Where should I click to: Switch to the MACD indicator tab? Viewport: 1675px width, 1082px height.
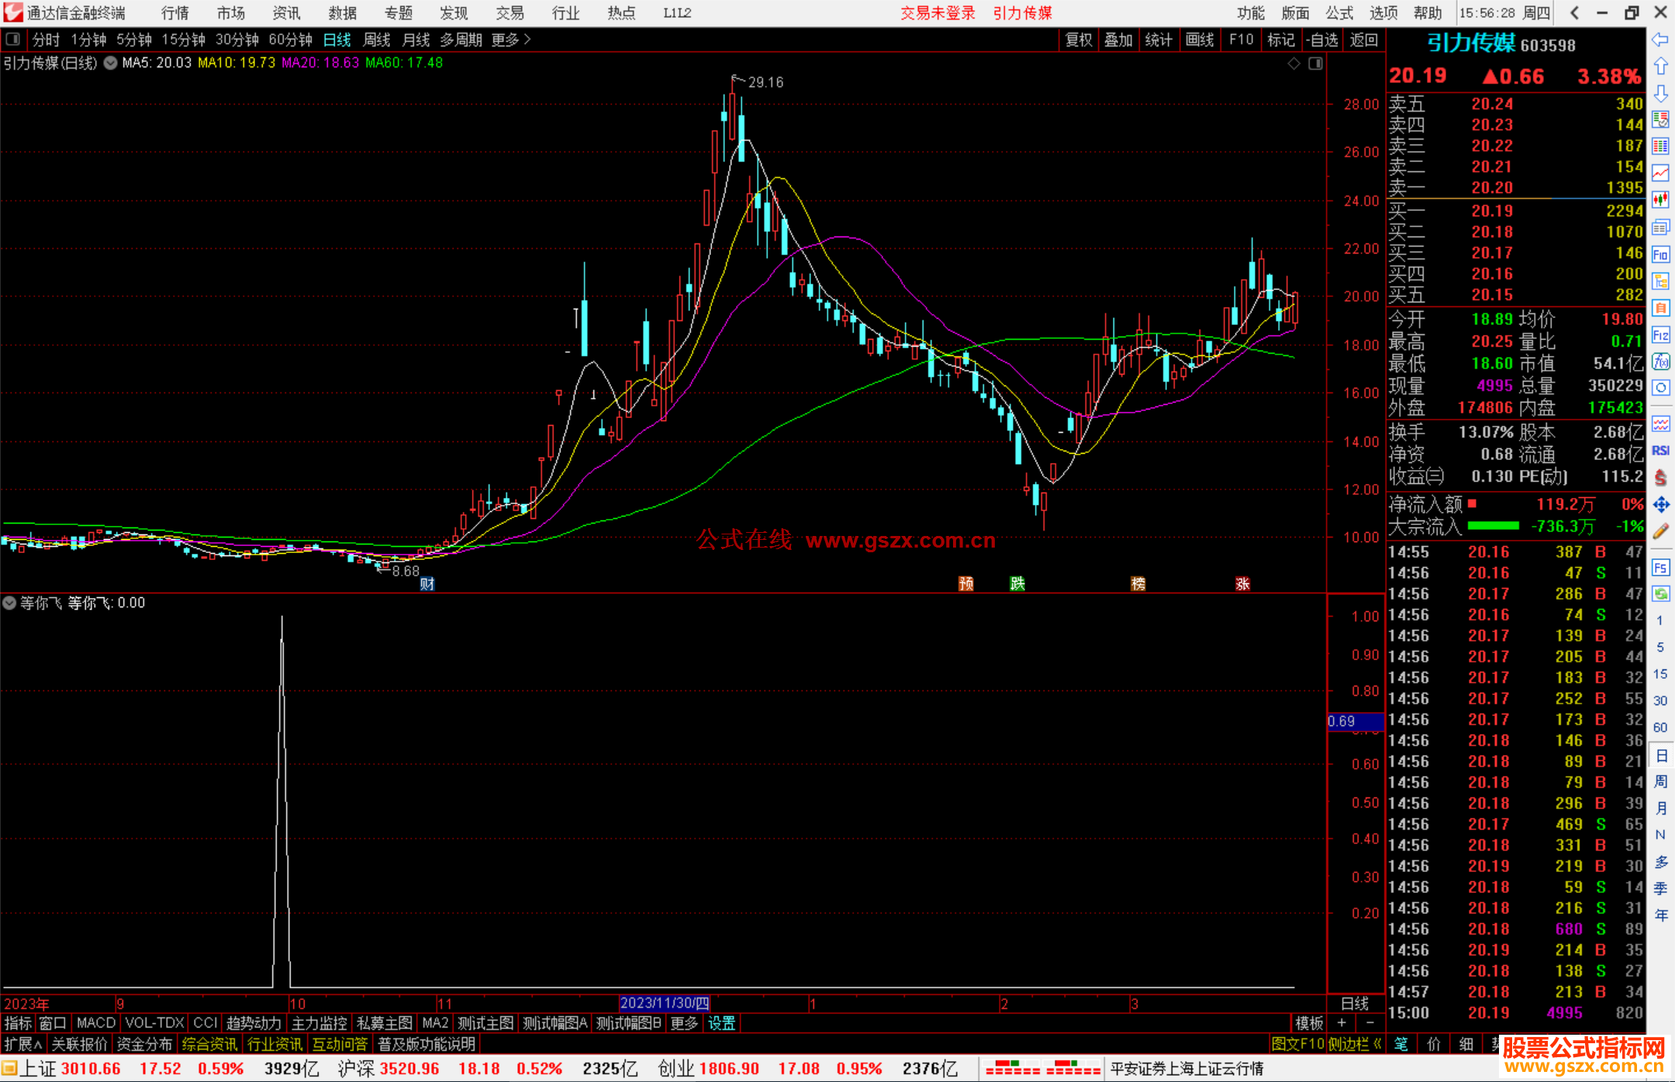tap(95, 1023)
